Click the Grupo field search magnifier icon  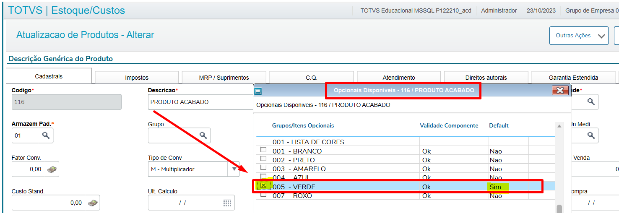pos(203,135)
